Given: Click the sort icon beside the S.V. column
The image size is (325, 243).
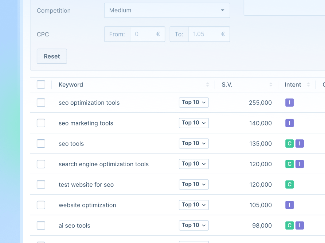Looking at the screenshot, I should pyautogui.click(x=271, y=84).
